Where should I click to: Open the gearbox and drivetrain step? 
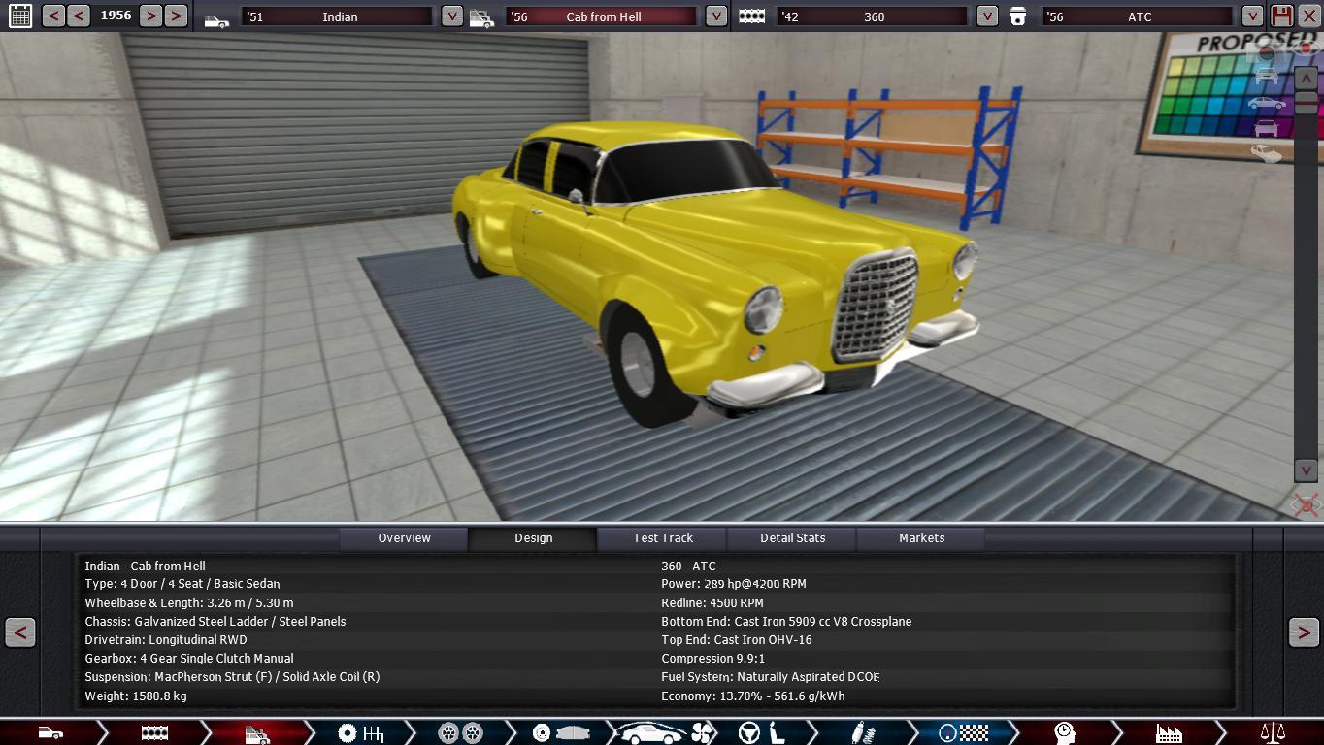pyautogui.click(x=360, y=732)
